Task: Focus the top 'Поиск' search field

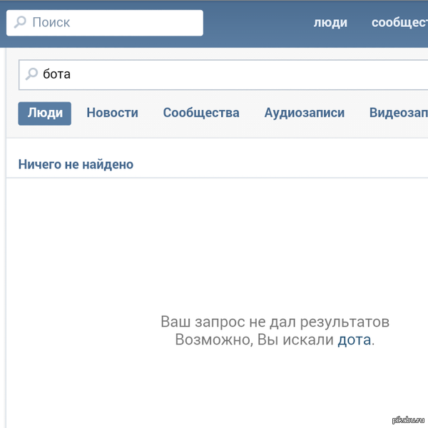Action: [105, 23]
